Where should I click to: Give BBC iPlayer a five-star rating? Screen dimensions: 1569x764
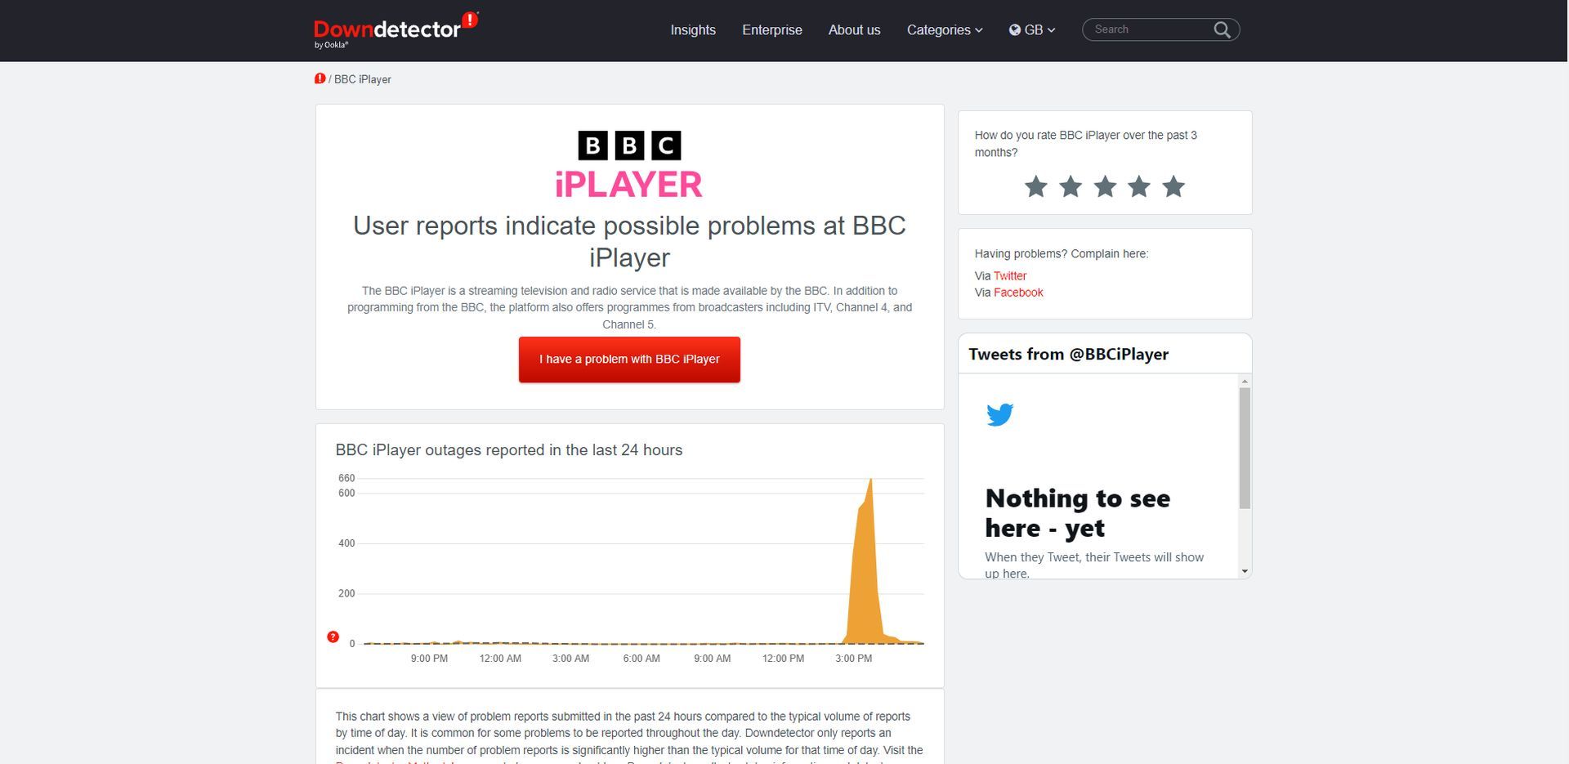click(1173, 186)
